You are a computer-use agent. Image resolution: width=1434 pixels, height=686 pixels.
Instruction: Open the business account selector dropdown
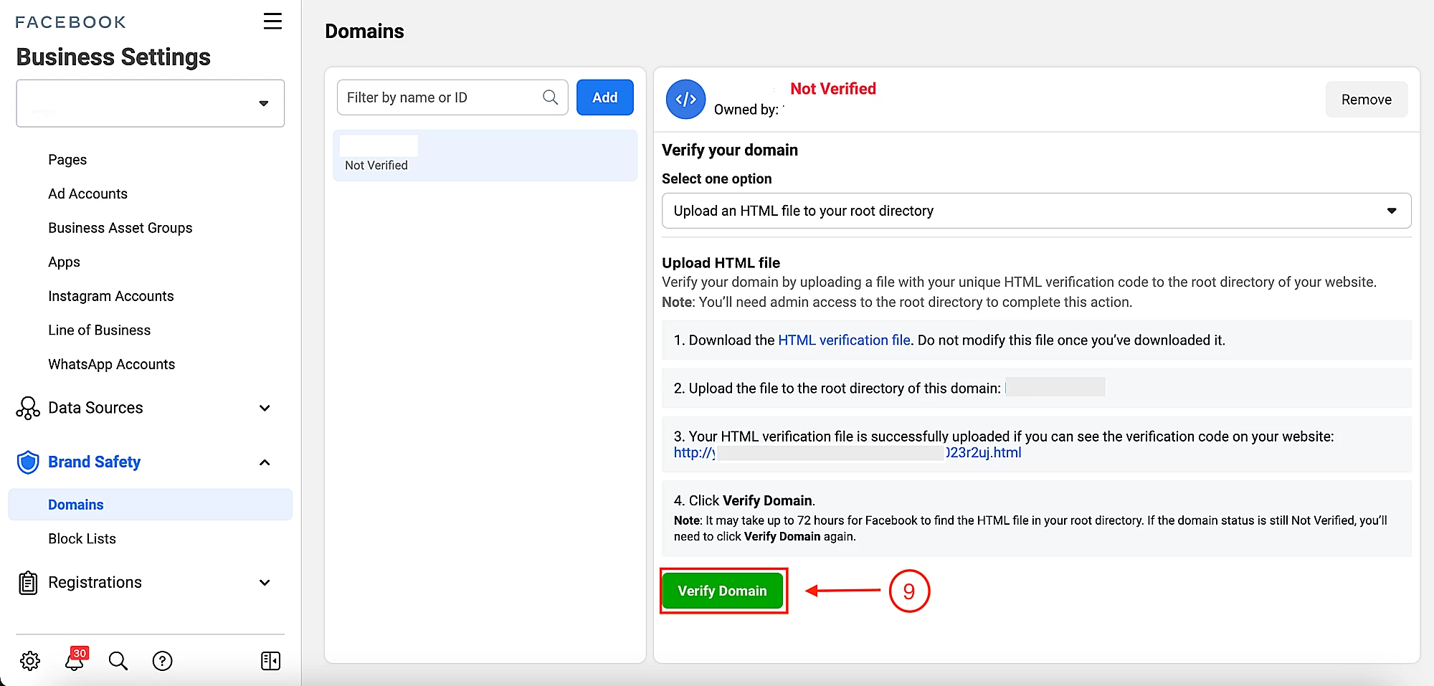[151, 103]
